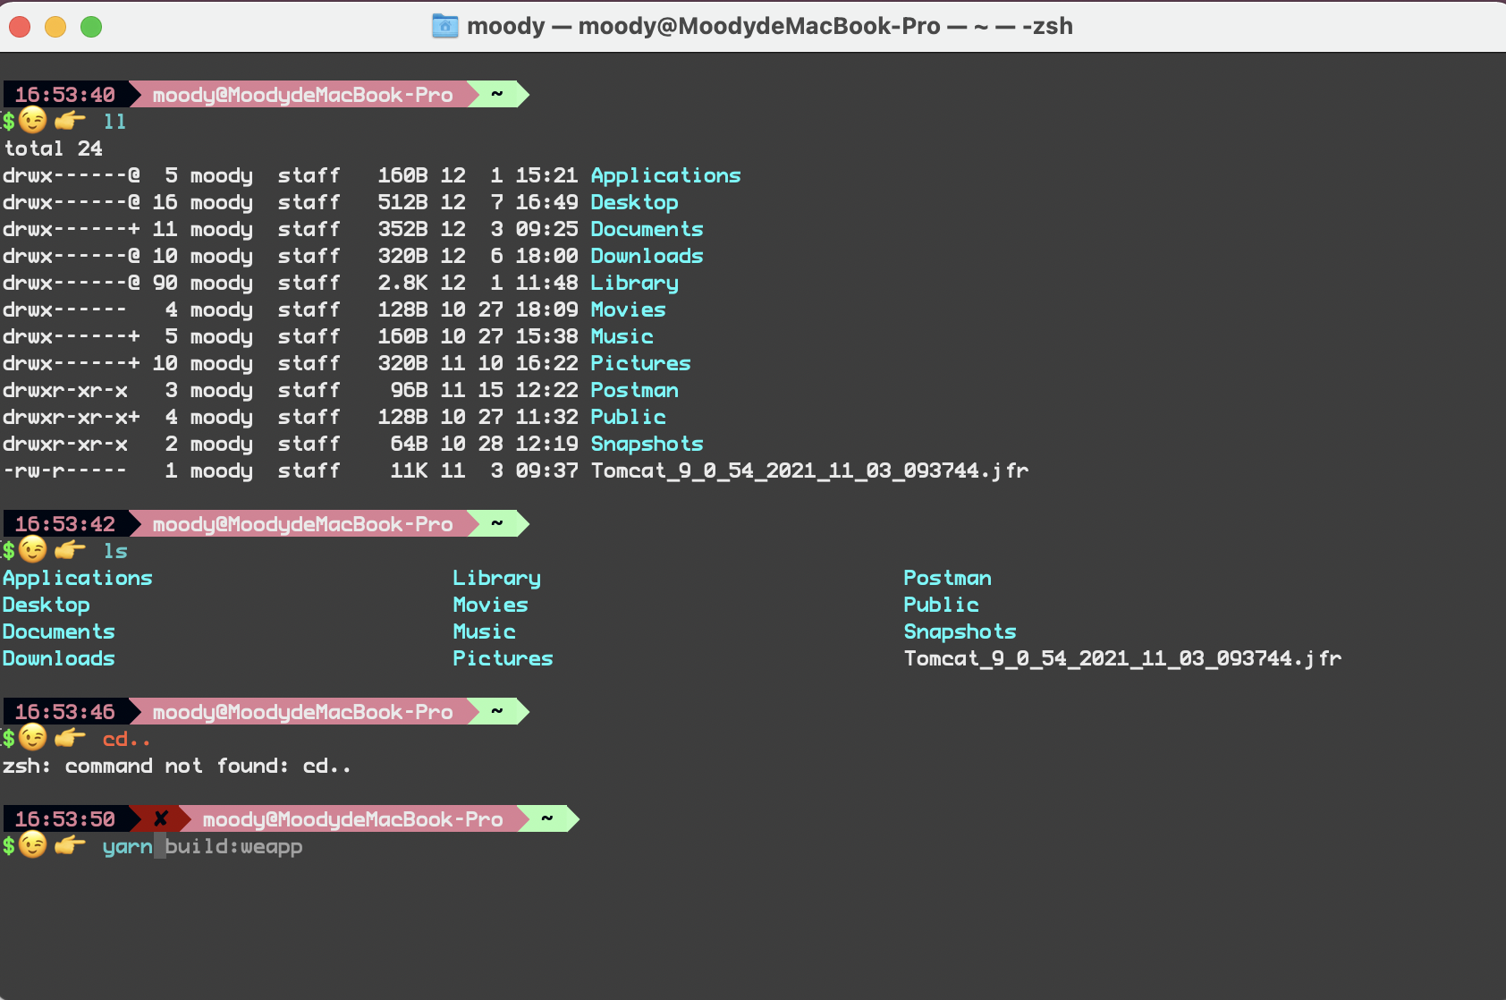1506x1000 pixels.
Task: Minimize the terminal using the yellow button
Action: click(x=55, y=27)
